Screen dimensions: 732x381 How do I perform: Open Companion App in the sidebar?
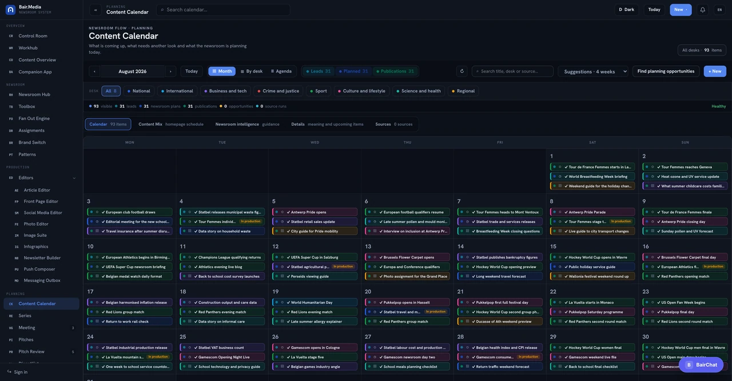(41, 72)
